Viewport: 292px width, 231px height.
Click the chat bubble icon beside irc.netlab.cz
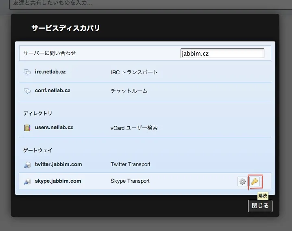point(27,72)
